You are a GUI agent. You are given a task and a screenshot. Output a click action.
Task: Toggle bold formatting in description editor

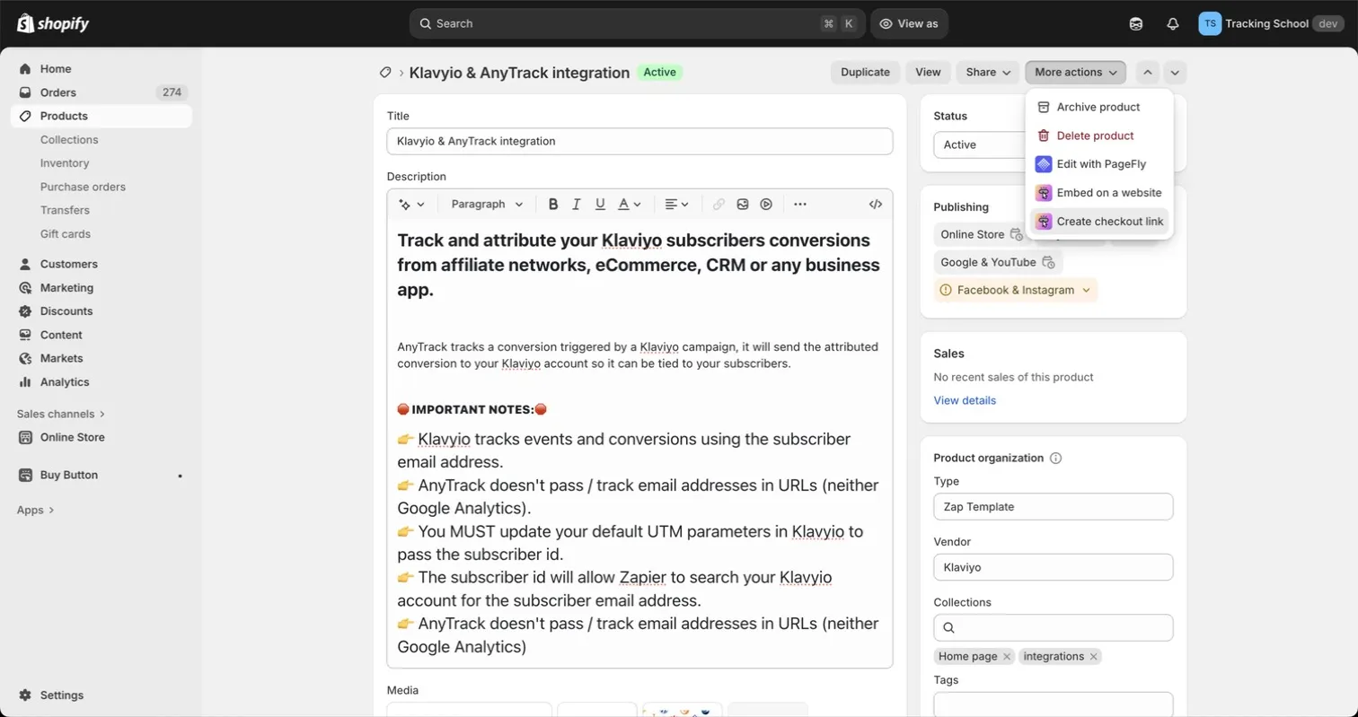click(x=553, y=204)
